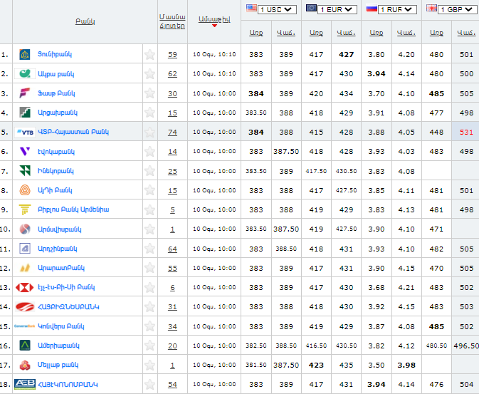Select the red 531 GBP sell rate
479x394 pixels.
coord(466,132)
